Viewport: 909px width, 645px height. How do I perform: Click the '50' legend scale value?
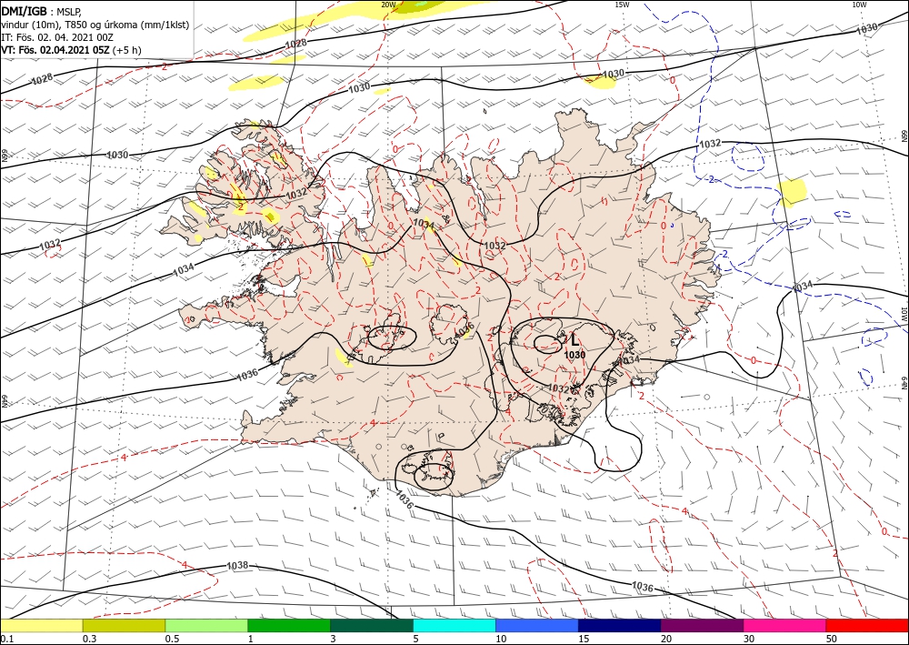[832, 639]
